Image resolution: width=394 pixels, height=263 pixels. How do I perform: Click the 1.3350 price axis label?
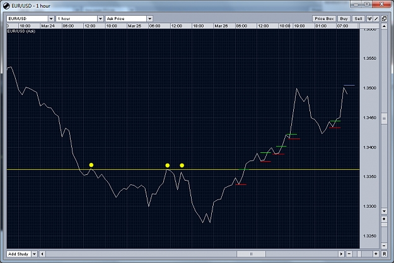coord(369,177)
